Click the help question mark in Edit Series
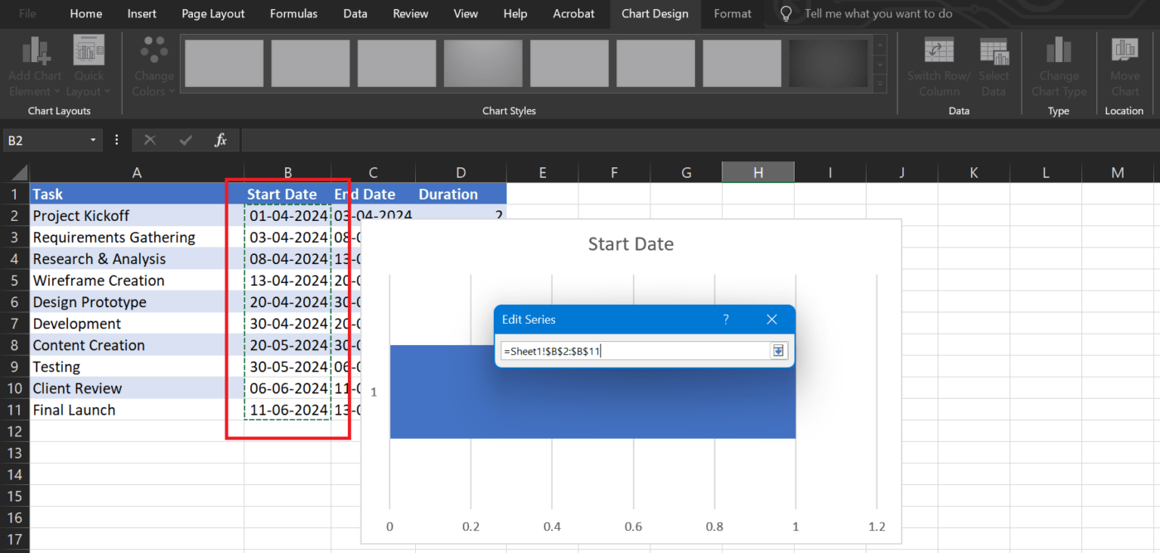 [726, 319]
